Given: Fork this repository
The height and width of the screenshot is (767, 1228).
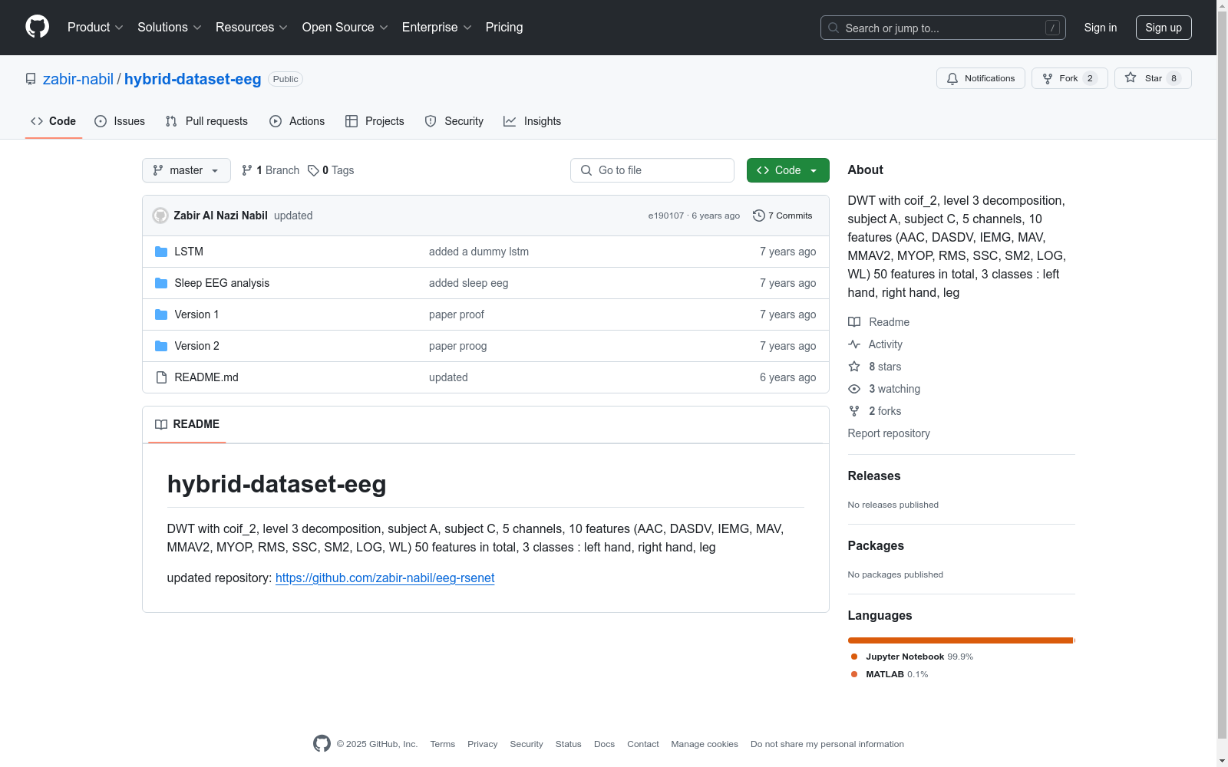Looking at the screenshot, I should pyautogui.click(x=1069, y=78).
